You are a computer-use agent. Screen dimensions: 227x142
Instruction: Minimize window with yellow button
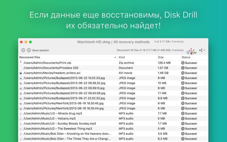tap(26, 42)
